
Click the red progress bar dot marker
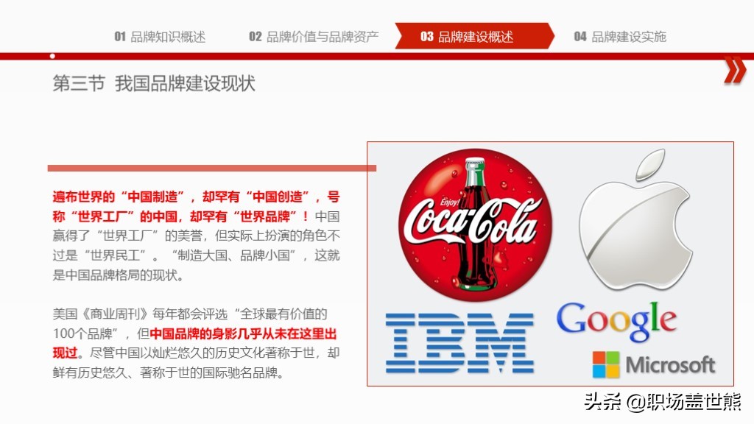click(x=51, y=56)
